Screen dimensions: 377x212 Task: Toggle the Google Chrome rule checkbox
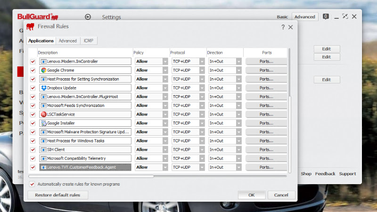(33, 70)
